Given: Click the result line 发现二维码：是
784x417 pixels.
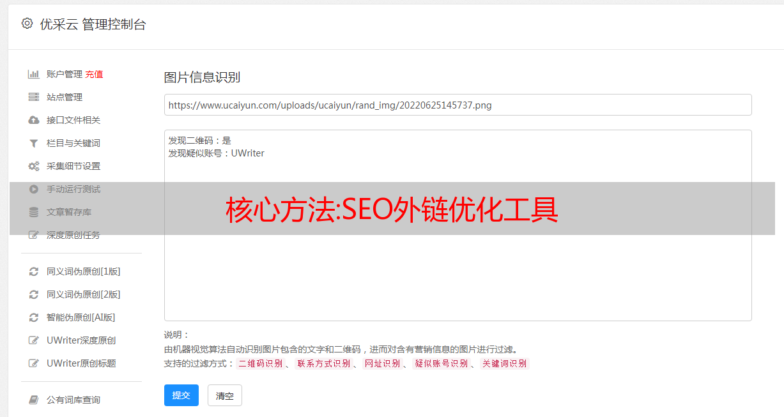Looking at the screenshot, I should (x=199, y=140).
